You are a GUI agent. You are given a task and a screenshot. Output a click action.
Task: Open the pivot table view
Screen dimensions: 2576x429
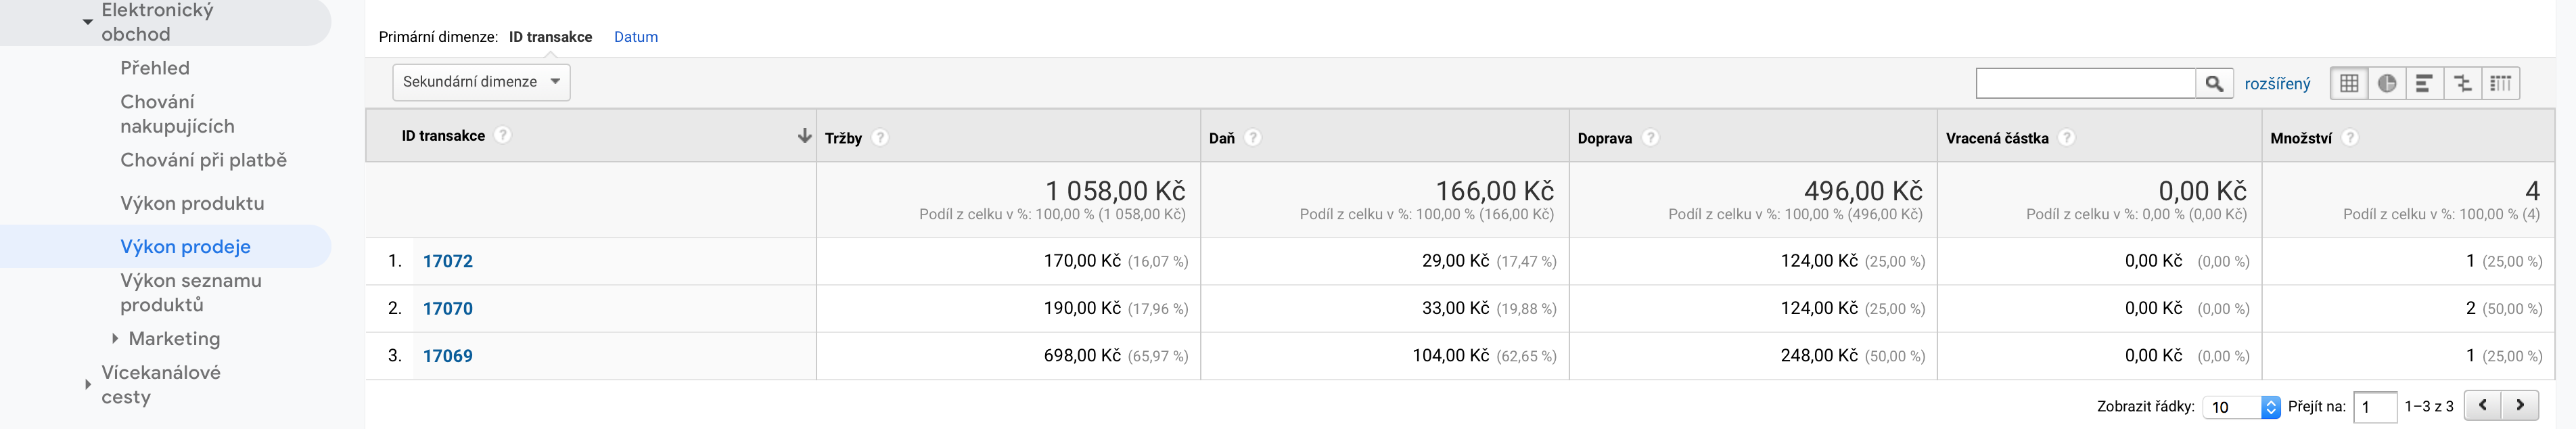coord(2500,84)
